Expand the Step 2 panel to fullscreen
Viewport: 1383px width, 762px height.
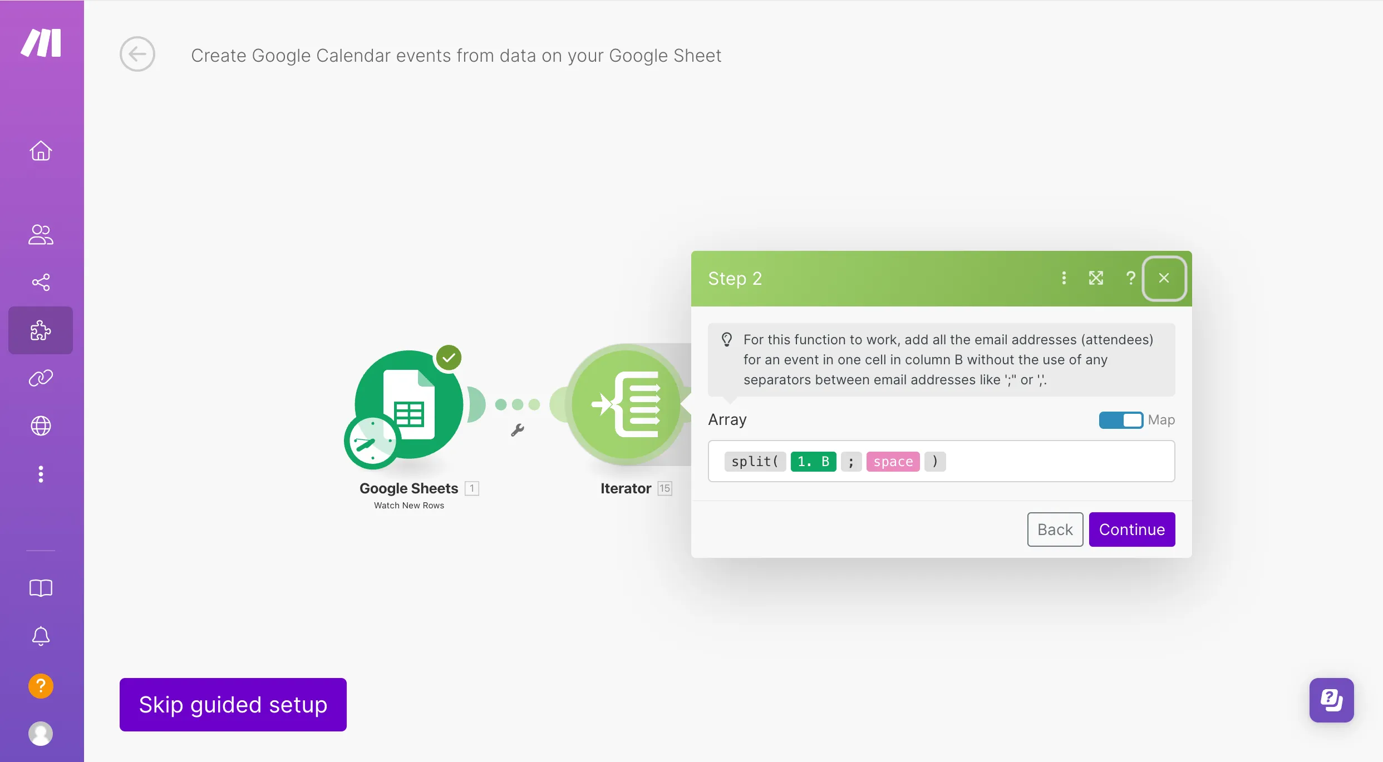1096,278
